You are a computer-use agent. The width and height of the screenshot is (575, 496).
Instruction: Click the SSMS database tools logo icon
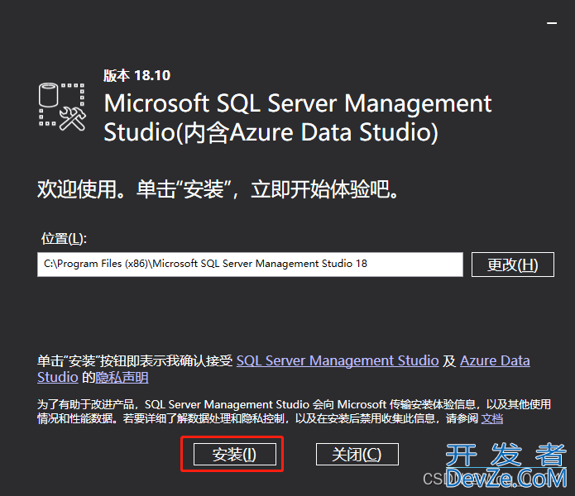click(x=62, y=107)
